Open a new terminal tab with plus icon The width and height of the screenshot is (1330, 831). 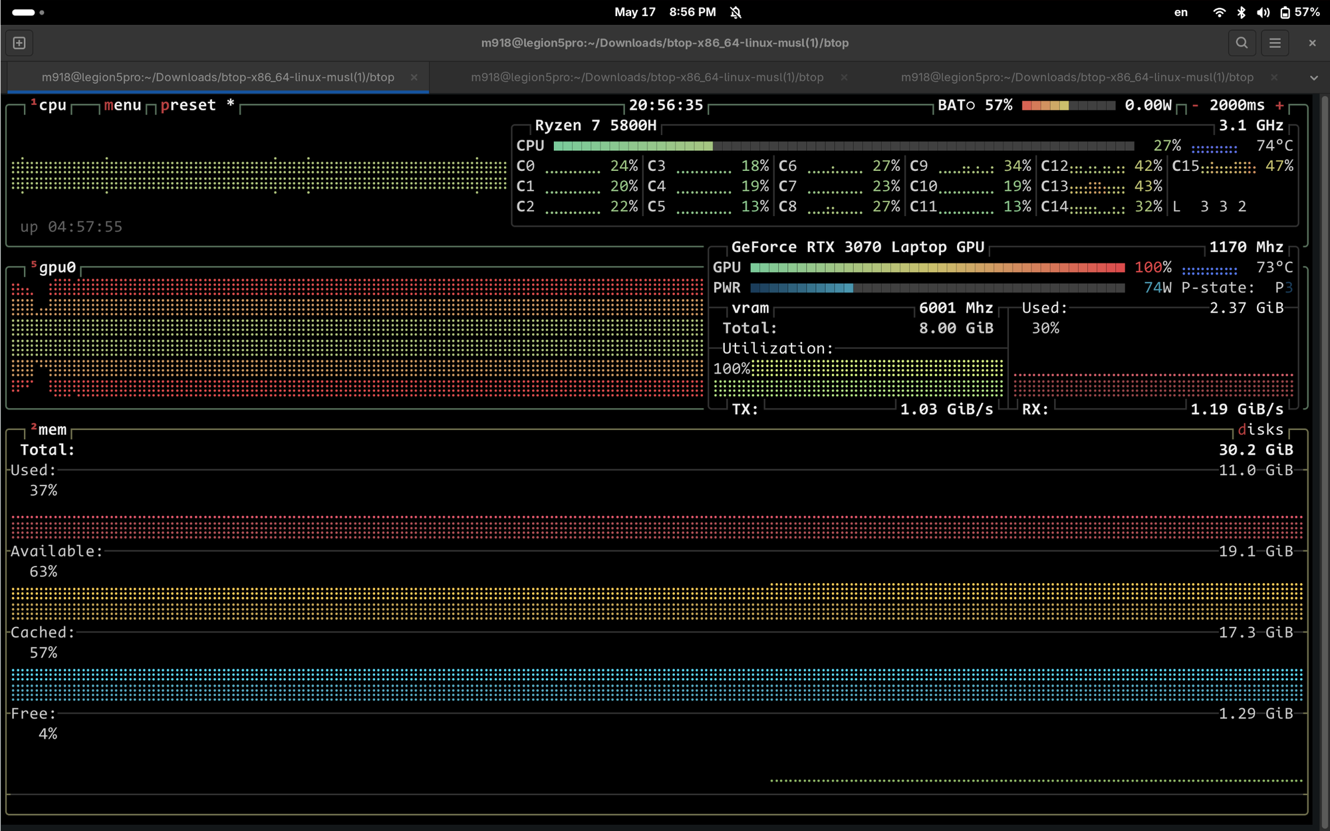[19, 43]
